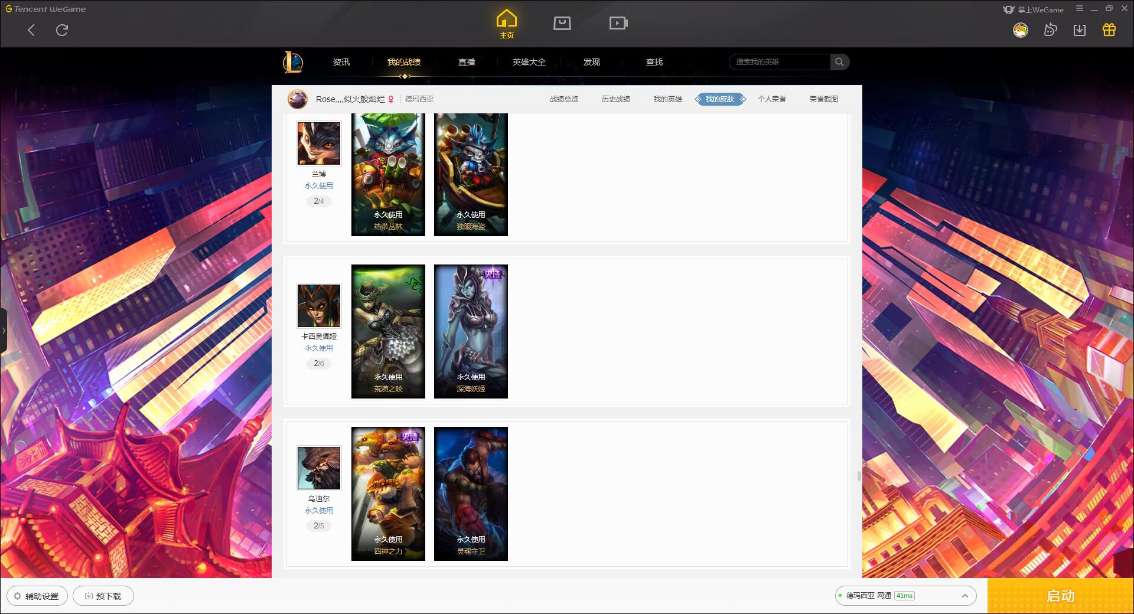Image resolution: width=1134 pixels, height=614 pixels.
Task: Open the 直播 tab
Action: click(x=467, y=62)
